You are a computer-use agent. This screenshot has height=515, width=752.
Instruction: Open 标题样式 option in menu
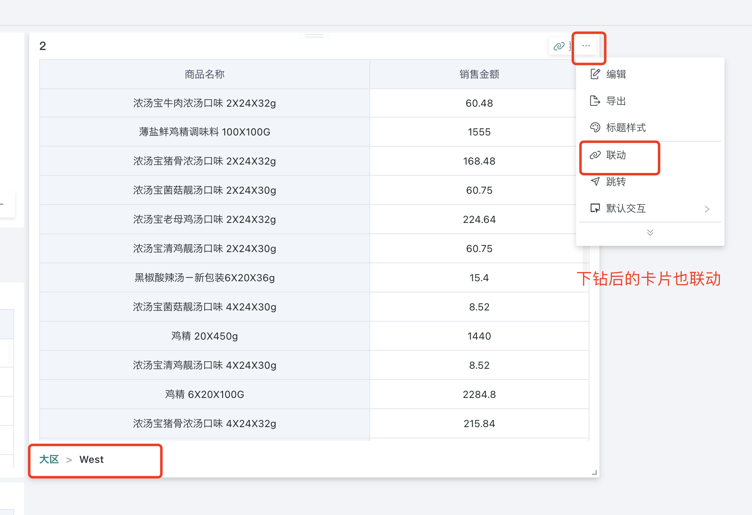(x=650, y=127)
